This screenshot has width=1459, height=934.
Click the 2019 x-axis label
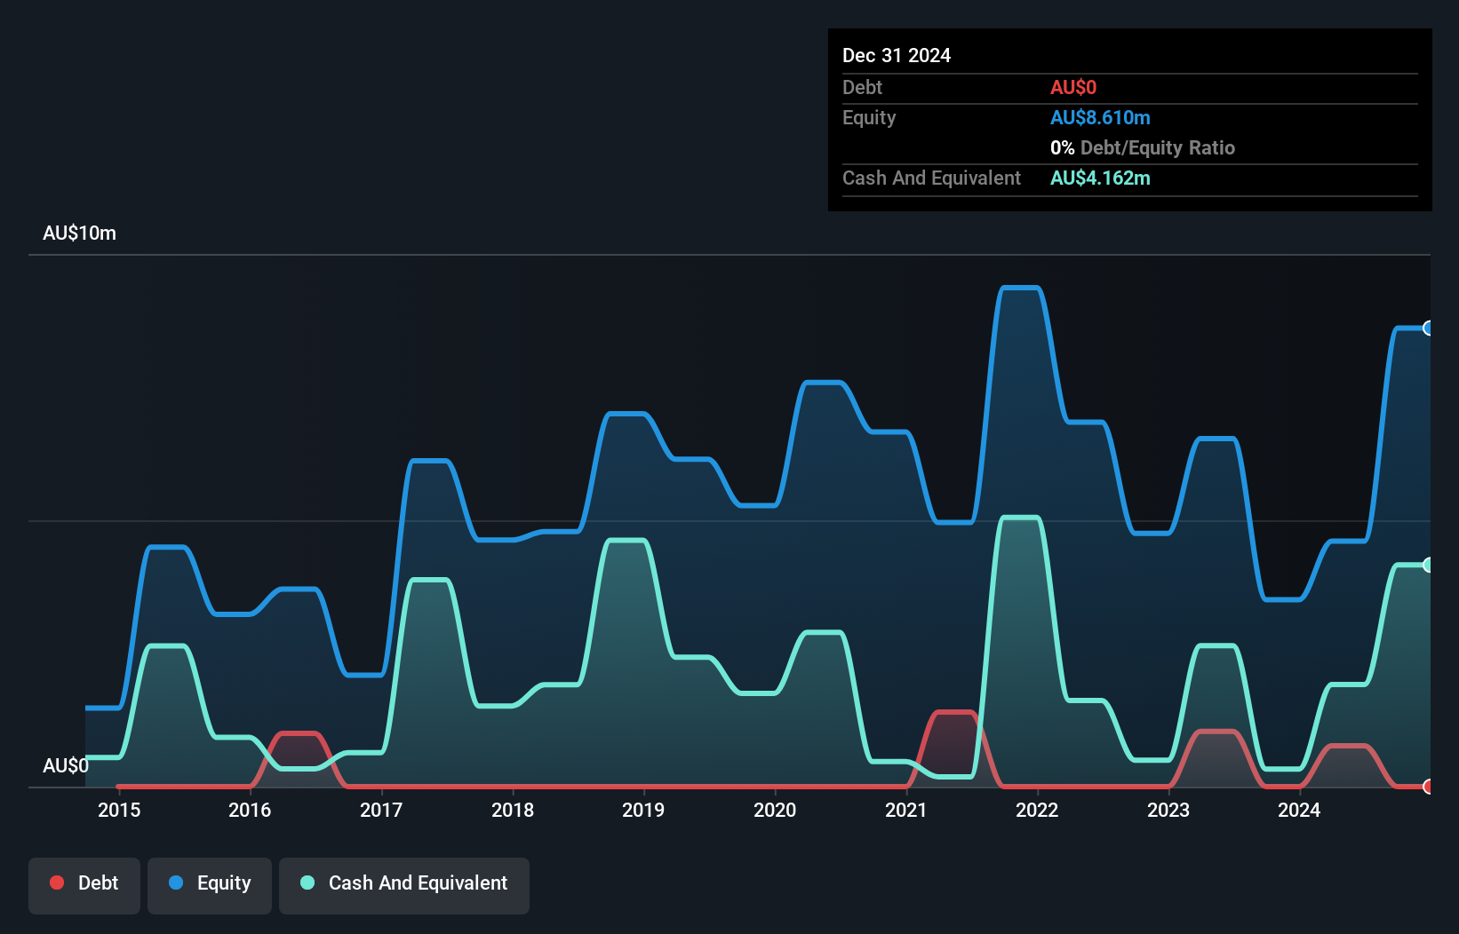click(x=643, y=810)
